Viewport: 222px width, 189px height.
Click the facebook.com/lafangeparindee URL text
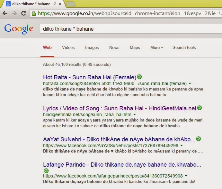(113, 176)
